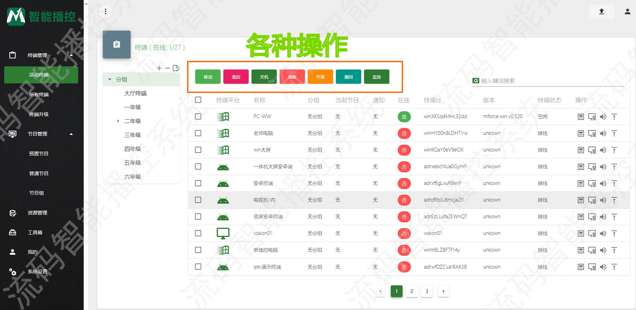Open 终端升级 in sidebar

point(39,114)
